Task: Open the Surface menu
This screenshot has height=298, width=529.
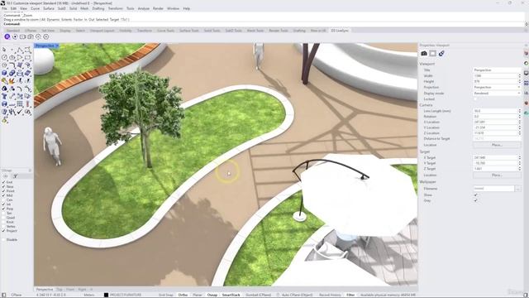Action: (x=49, y=8)
